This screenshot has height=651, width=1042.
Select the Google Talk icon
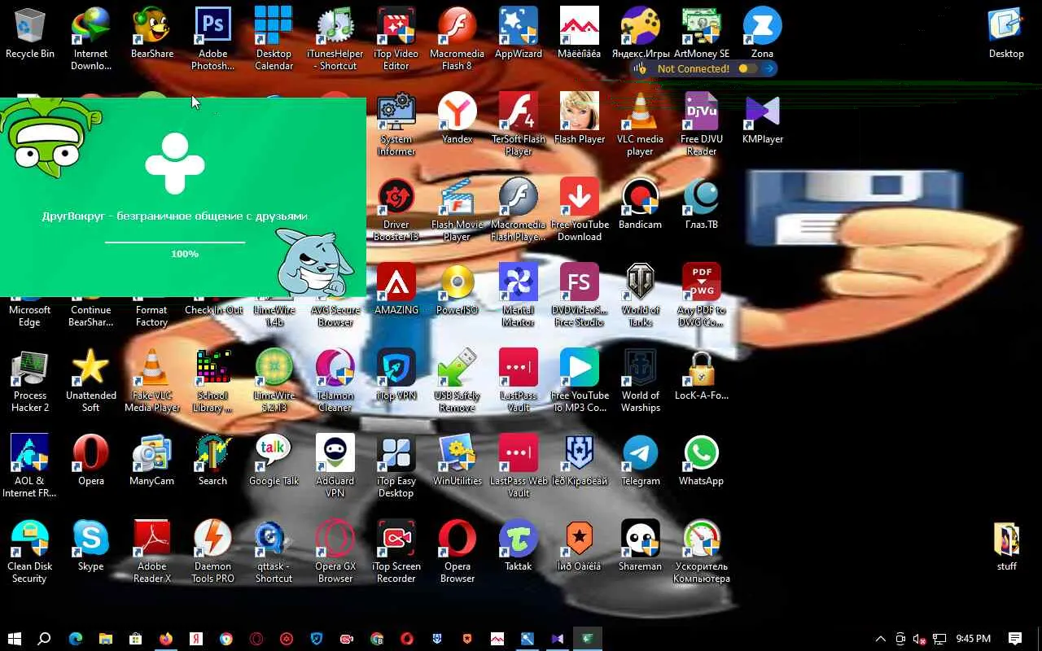(274, 461)
